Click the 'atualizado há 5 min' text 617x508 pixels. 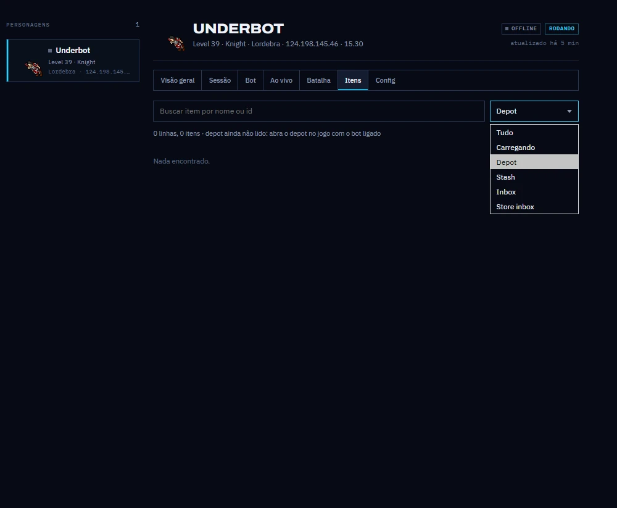(x=544, y=43)
